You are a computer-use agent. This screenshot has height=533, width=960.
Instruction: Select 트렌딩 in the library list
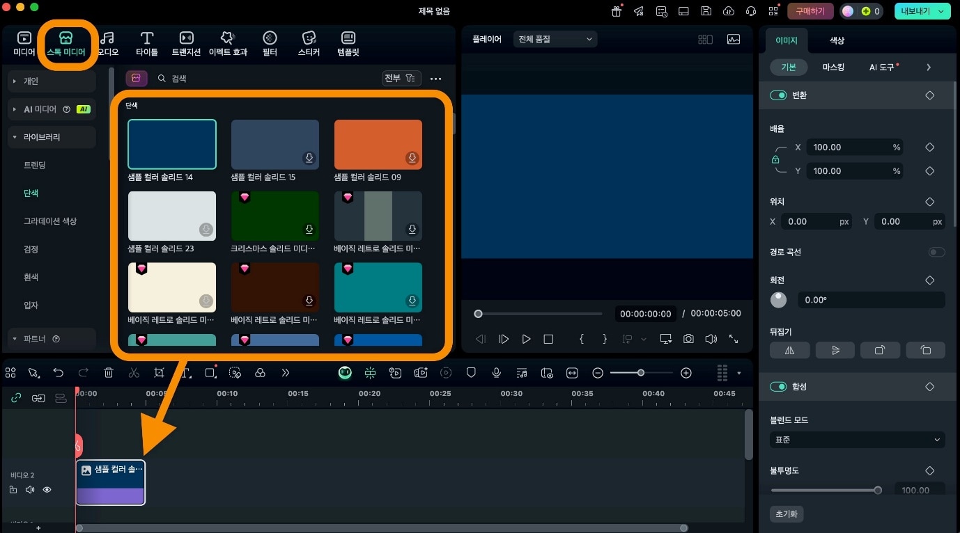[x=35, y=166]
